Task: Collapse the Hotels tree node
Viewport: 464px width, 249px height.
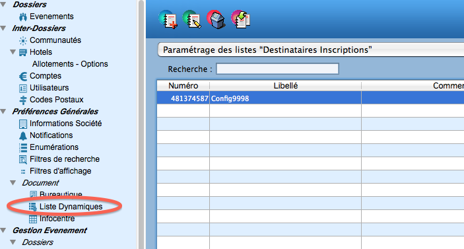Action: coord(13,52)
